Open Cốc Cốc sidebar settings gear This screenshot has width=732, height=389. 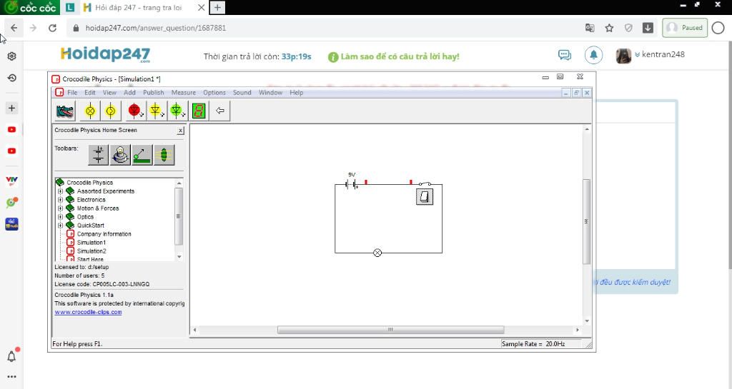[x=11, y=56]
